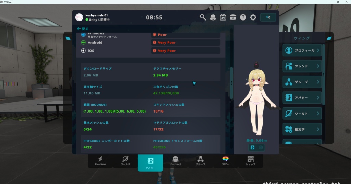Click uncompressed size value 11.06 MB
This screenshot has width=351, height=184.
tap(92, 93)
